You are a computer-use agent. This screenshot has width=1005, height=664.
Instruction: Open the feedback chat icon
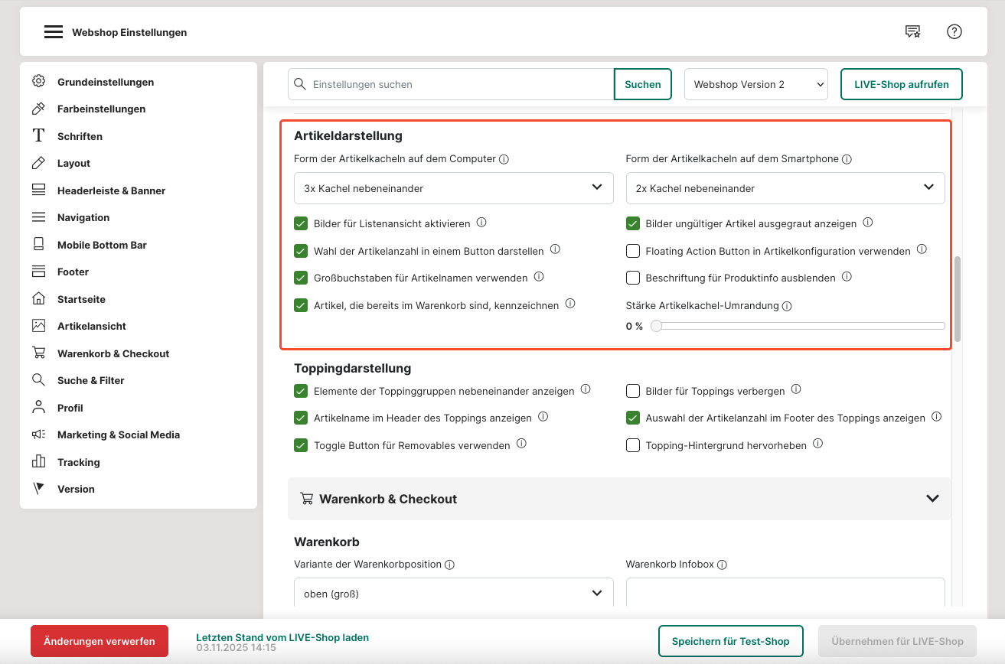click(912, 31)
